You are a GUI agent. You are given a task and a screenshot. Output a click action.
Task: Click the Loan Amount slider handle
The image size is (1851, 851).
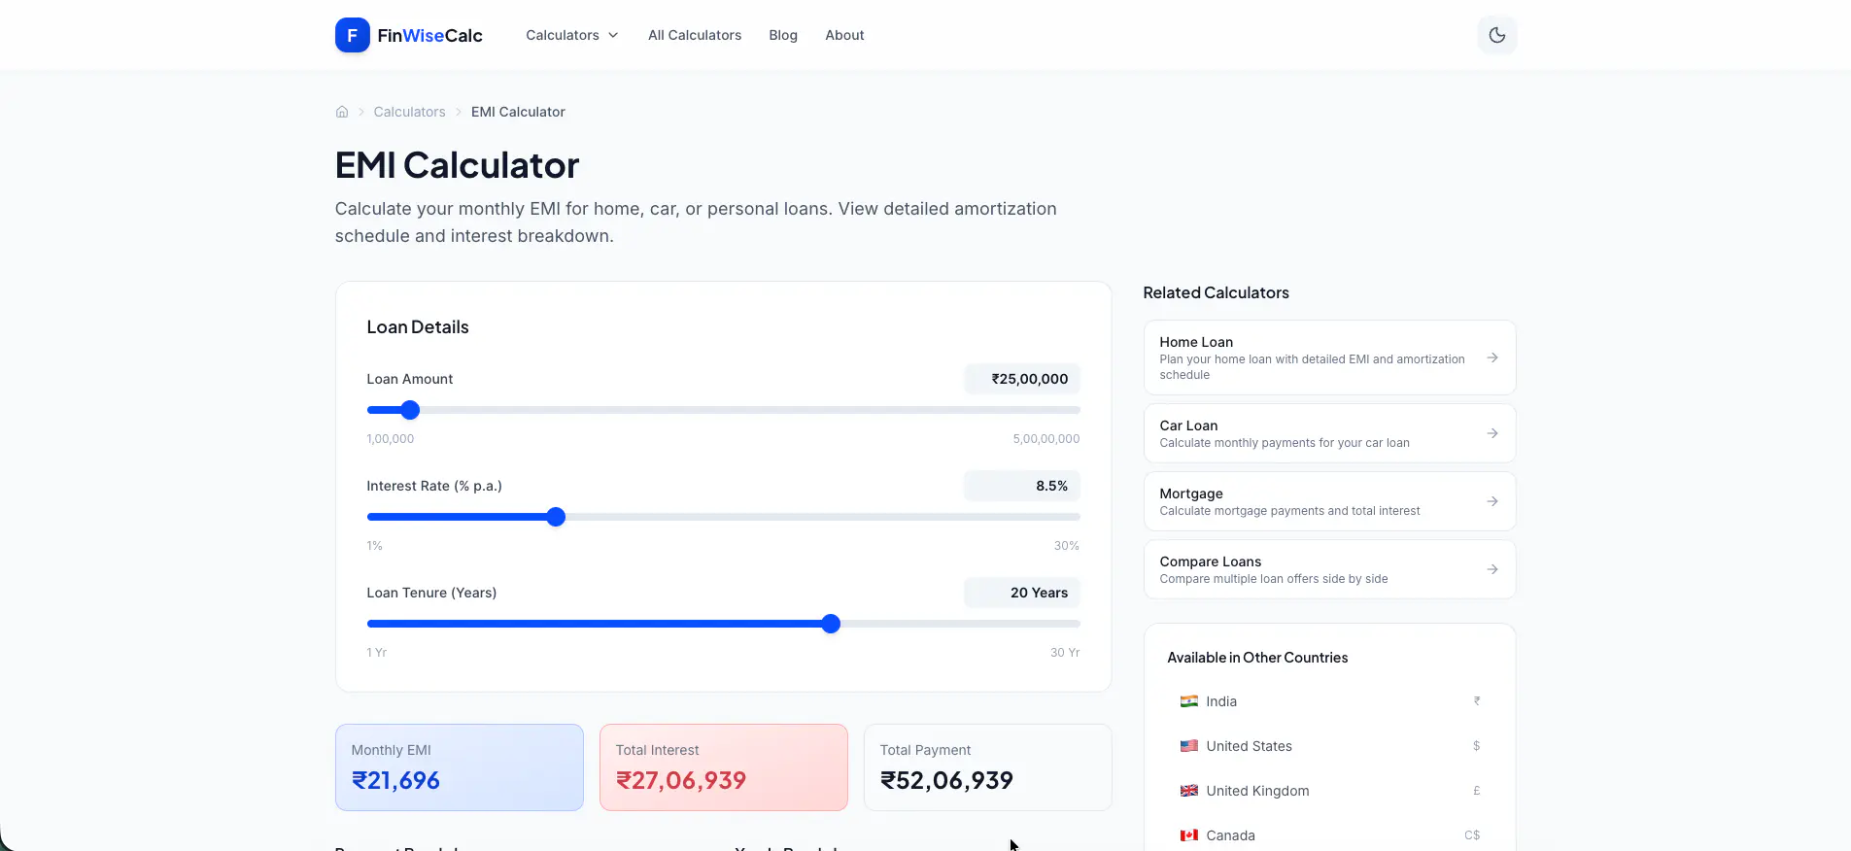[x=410, y=410]
